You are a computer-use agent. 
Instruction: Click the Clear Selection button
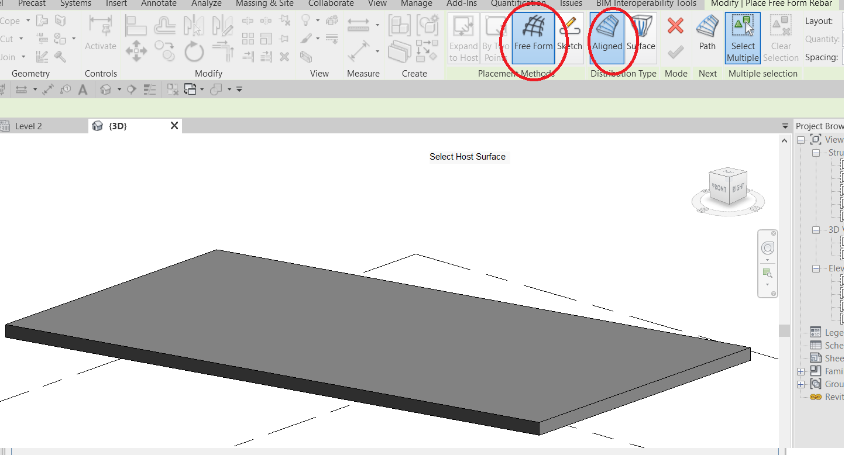click(781, 37)
